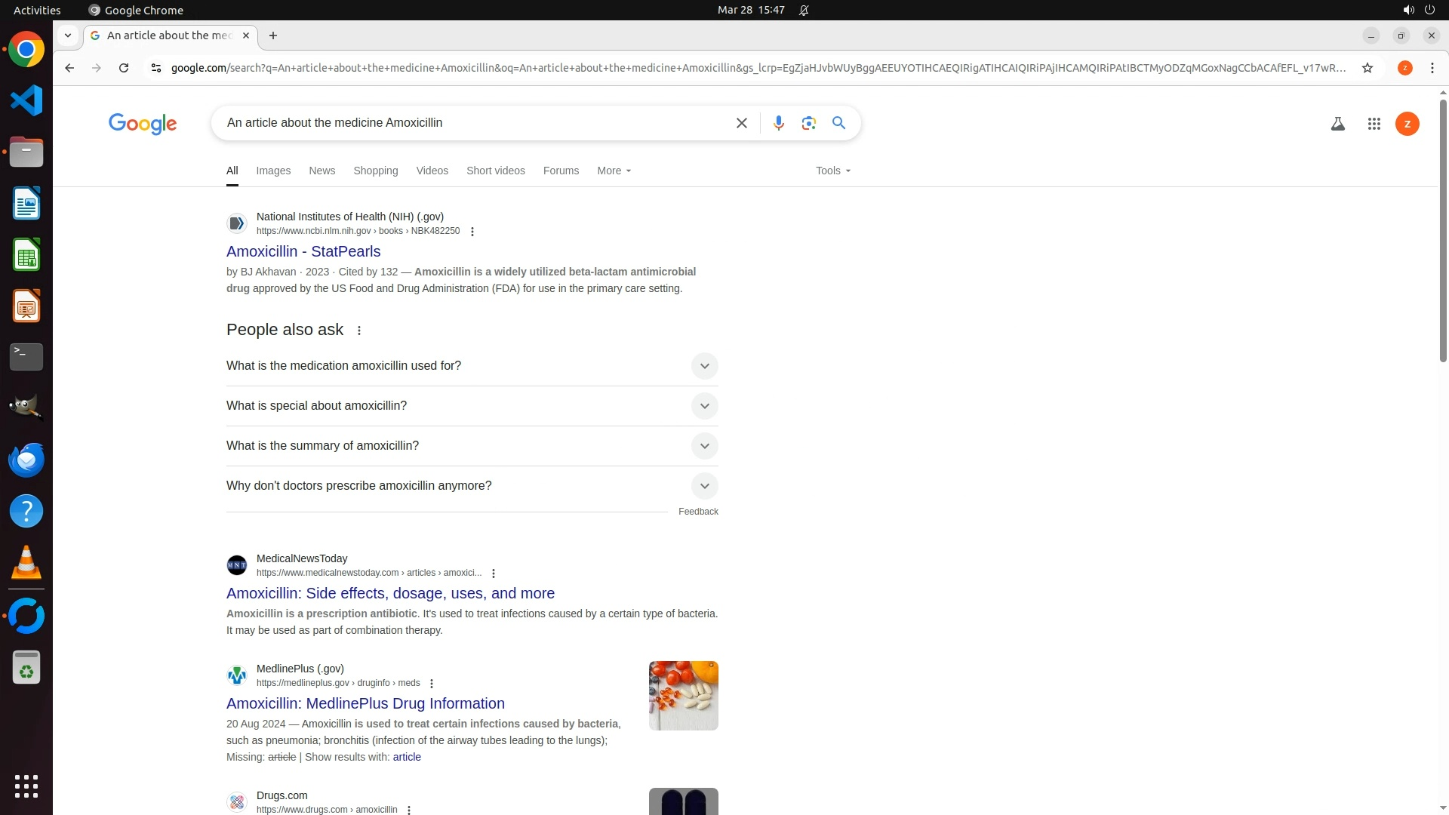Open the Tools dropdown

click(x=832, y=171)
